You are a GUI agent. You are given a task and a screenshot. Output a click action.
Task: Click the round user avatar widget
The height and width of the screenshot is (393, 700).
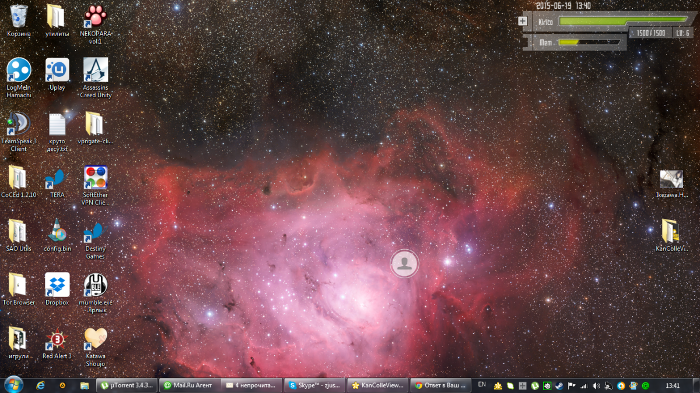pos(404,264)
